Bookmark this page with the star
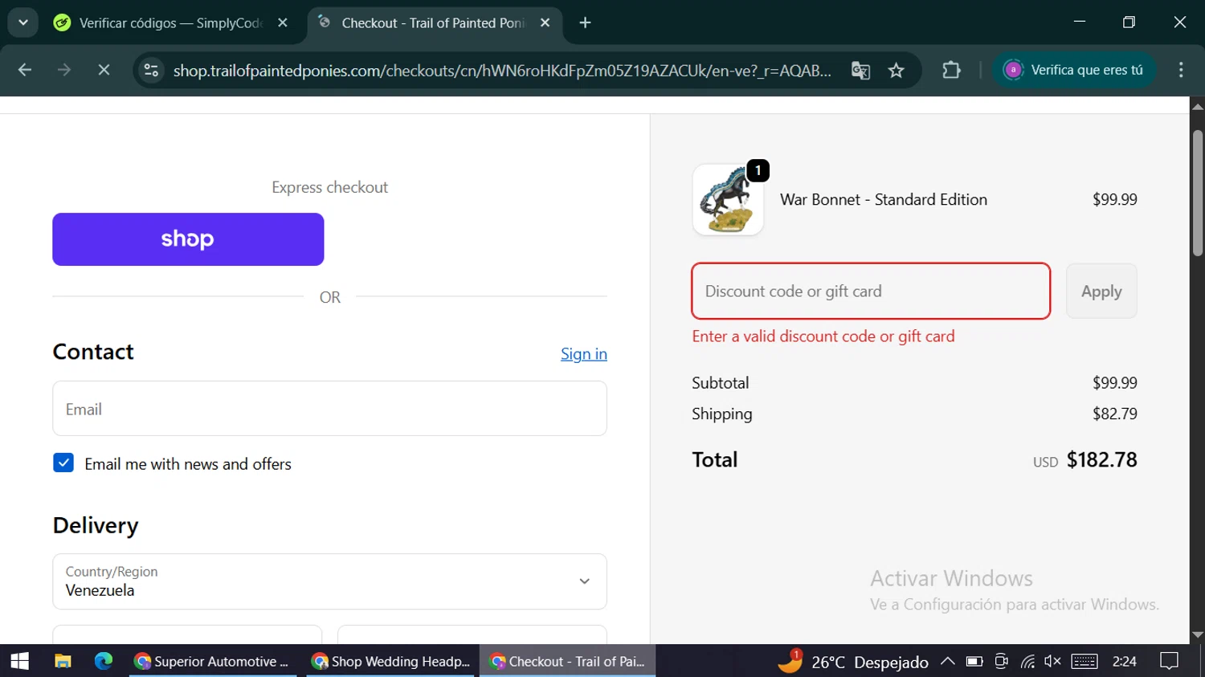 click(x=897, y=71)
